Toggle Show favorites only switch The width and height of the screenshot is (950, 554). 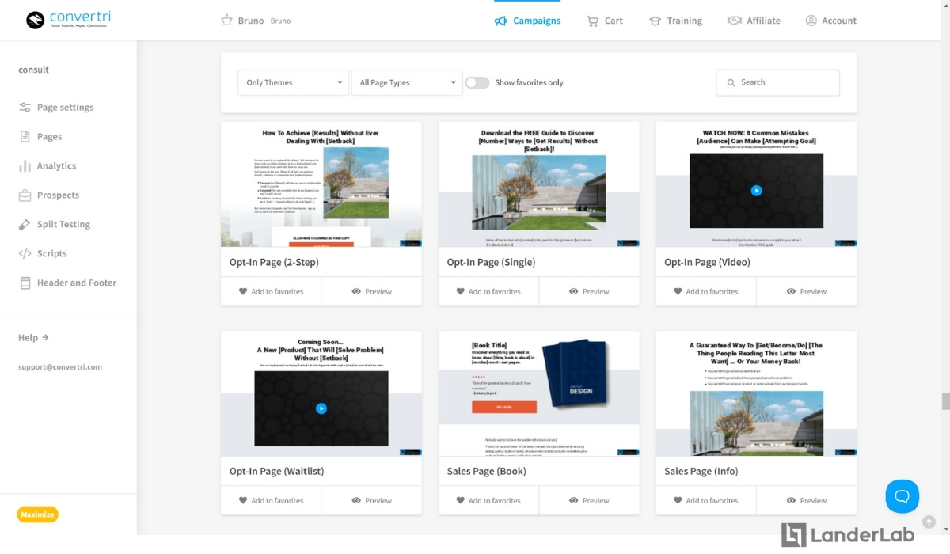pyautogui.click(x=477, y=82)
